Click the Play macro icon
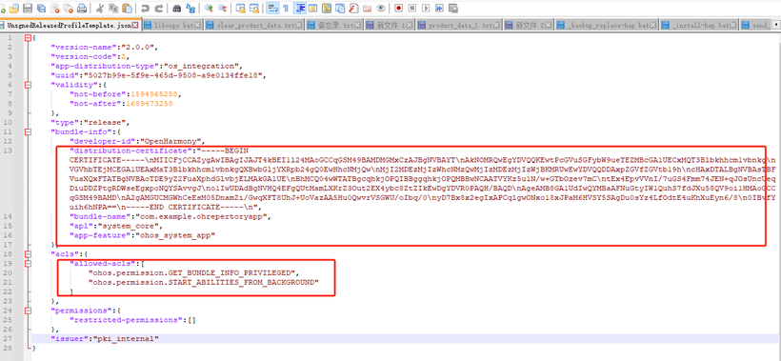Viewport: 781px width, 361px height. coord(426,9)
